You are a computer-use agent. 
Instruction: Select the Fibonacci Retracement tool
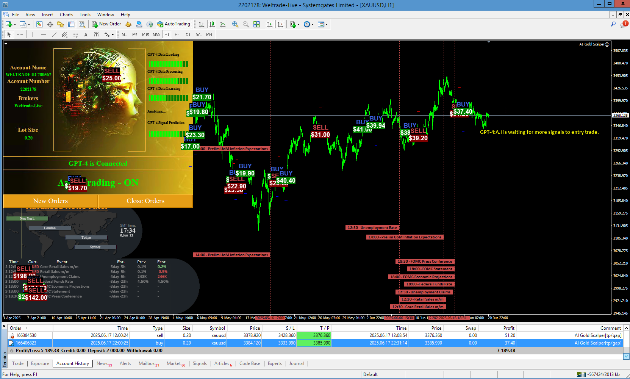click(75, 34)
